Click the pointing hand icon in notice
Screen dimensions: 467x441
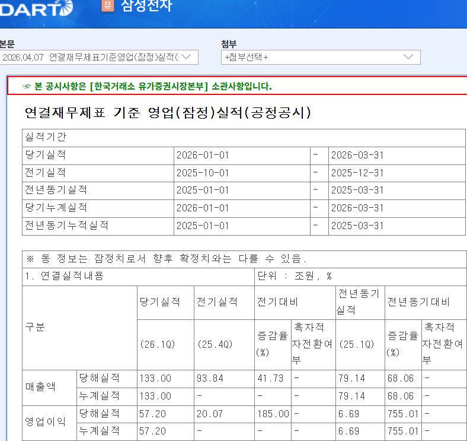pos(27,86)
